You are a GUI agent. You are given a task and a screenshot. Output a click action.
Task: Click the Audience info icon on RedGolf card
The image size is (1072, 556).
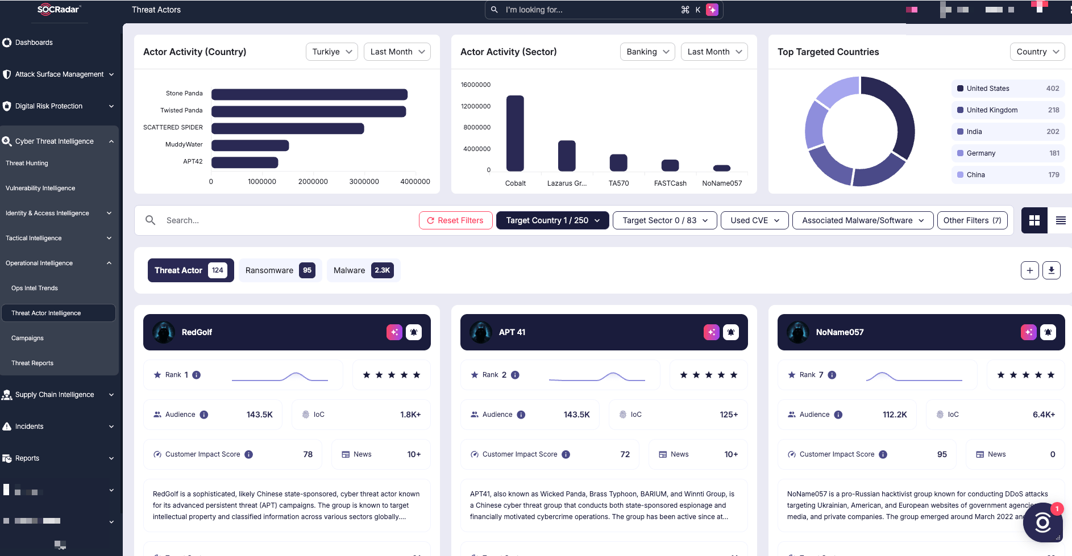coord(204,415)
